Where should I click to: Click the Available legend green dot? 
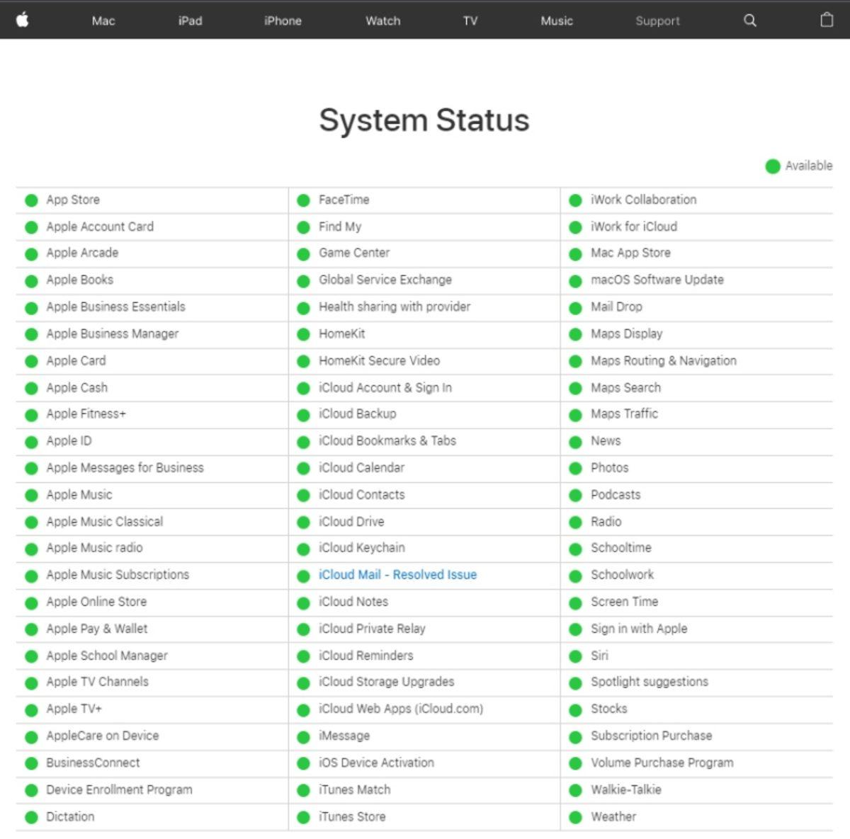point(773,166)
